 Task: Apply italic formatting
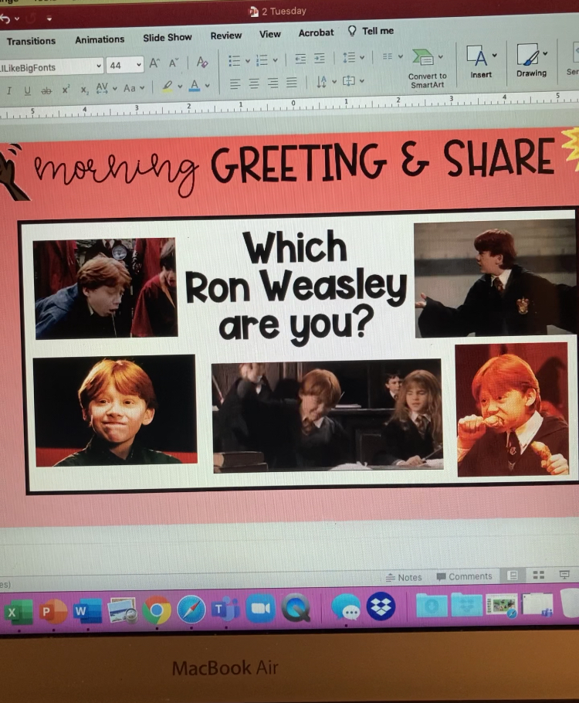click(9, 91)
